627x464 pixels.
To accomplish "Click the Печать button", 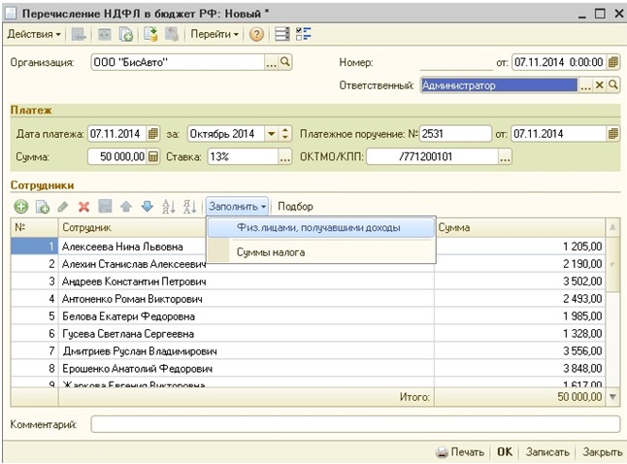I will 460,452.
